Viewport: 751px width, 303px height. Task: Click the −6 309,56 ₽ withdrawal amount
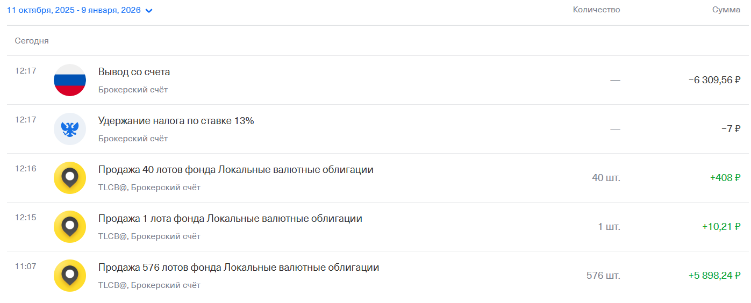tap(714, 80)
